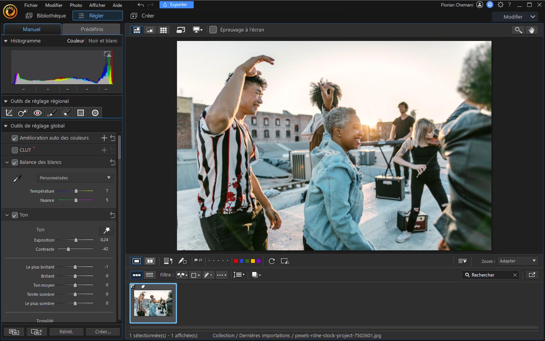Switch to the Prédéfinis tab
This screenshot has height=341, width=545.
[x=92, y=29]
